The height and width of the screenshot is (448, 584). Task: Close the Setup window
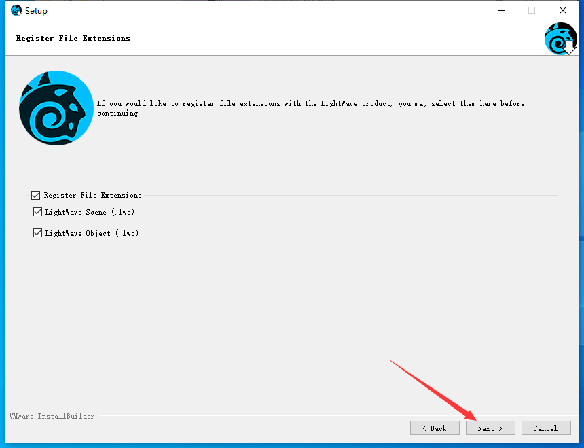pos(563,10)
